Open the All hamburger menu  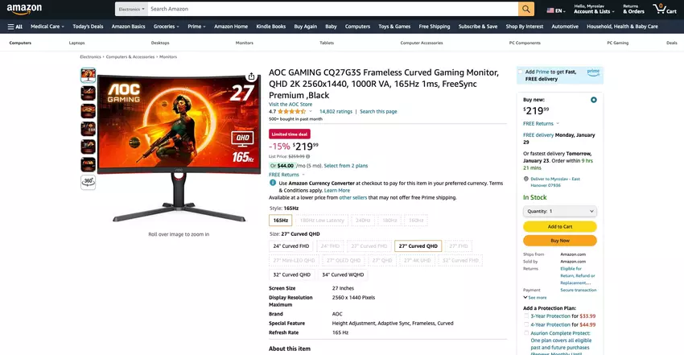coord(14,27)
